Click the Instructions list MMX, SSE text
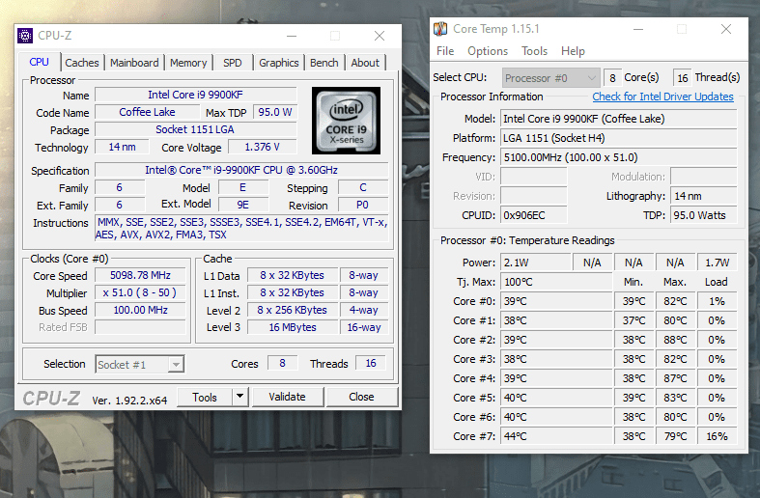Viewport: 760px width, 498px height. tap(241, 229)
